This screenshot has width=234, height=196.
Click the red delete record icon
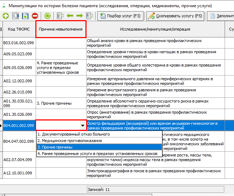[x=35, y=16]
